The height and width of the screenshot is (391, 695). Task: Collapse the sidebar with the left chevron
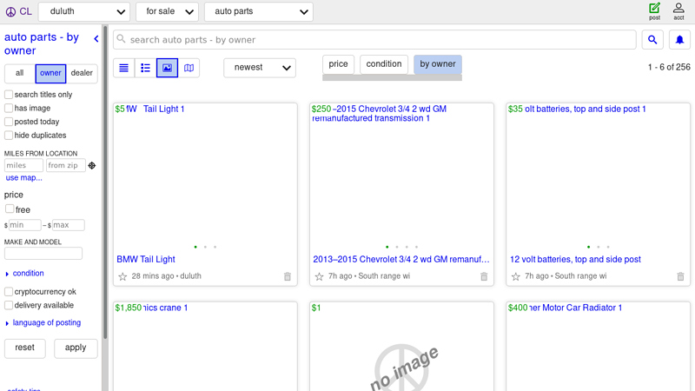tap(96, 39)
